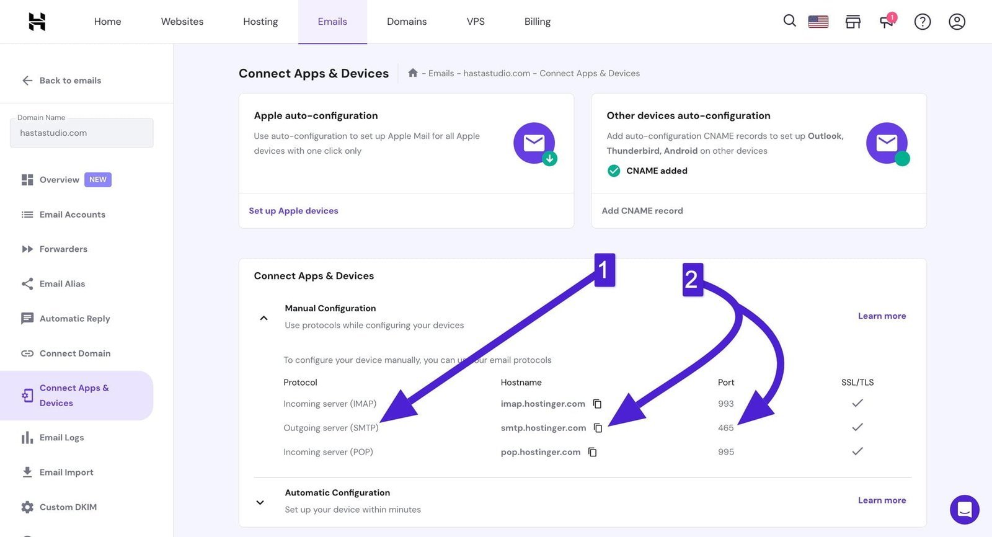Copy imap.hostinger.com hostname
The width and height of the screenshot is (992, 537).
pos(597,404)
